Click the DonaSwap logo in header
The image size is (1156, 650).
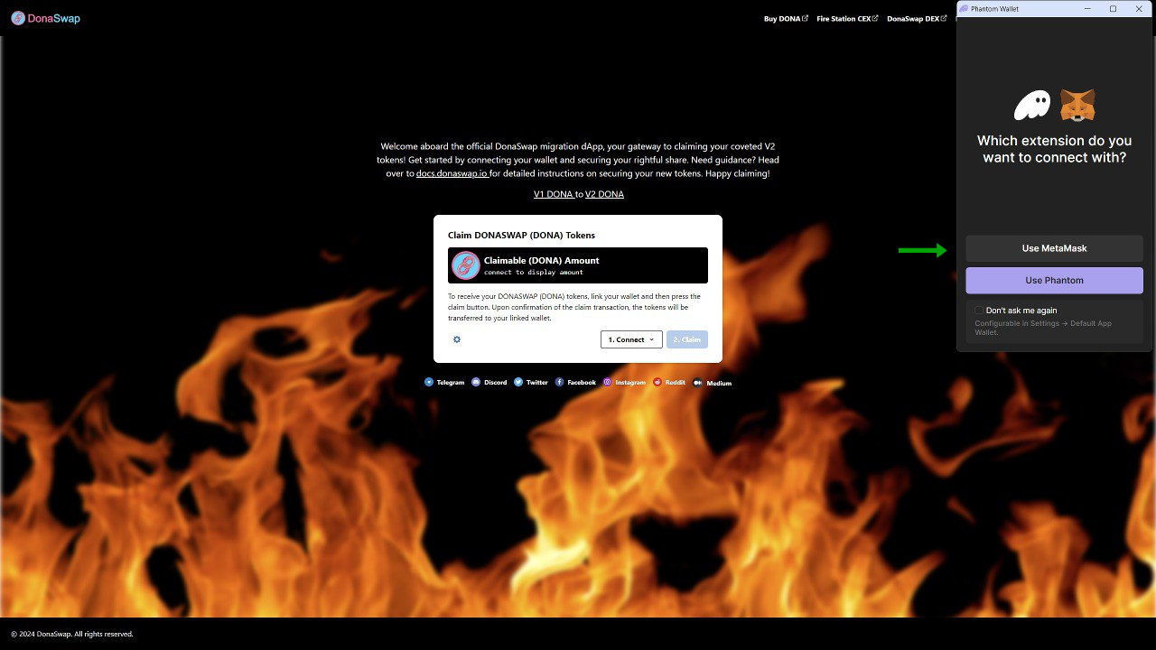click(45, 18)
